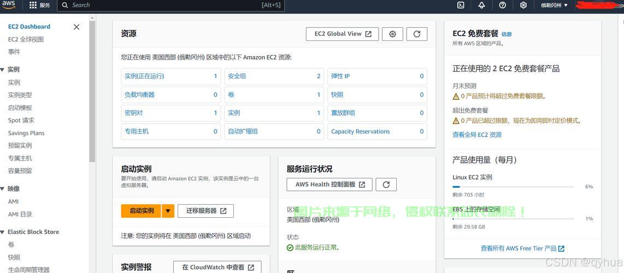Image resolution: width=624 pixels, height=273 pixels.
Task: Click 剩余 29.58 GB text
Action: click(469, 227)
